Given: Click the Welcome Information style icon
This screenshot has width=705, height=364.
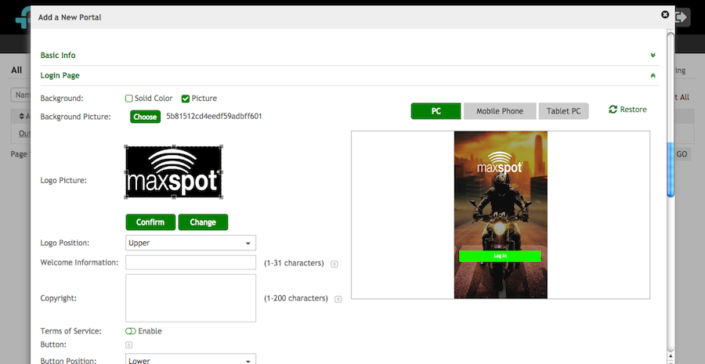Looking at the screenshot, I should tap(334, 264).
